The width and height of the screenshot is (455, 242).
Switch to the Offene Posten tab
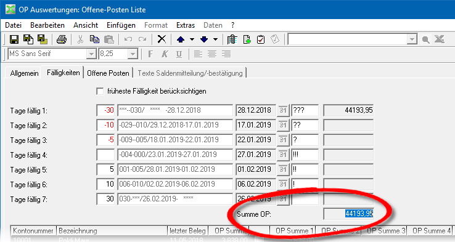pyautogui.click(x=108, y=73)
